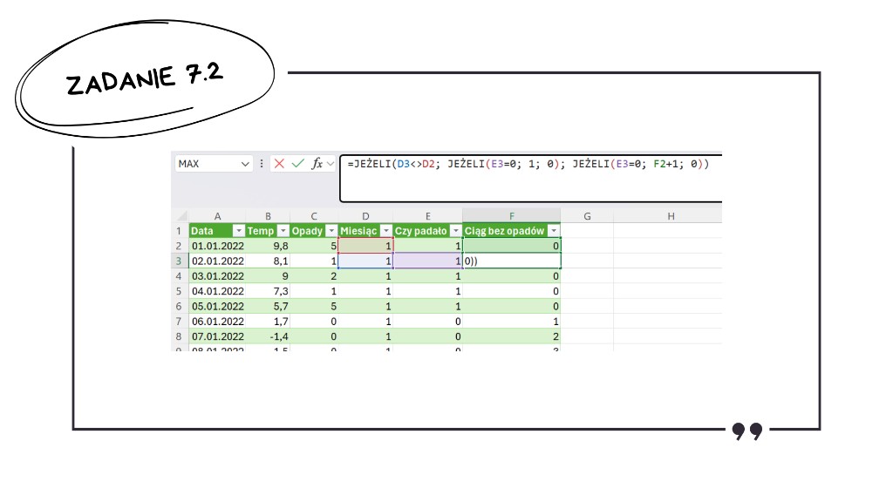Open Ciąg bez opadów filter dropdown
This screenshot has width=893, height=502.
click(x=554, y=231)
